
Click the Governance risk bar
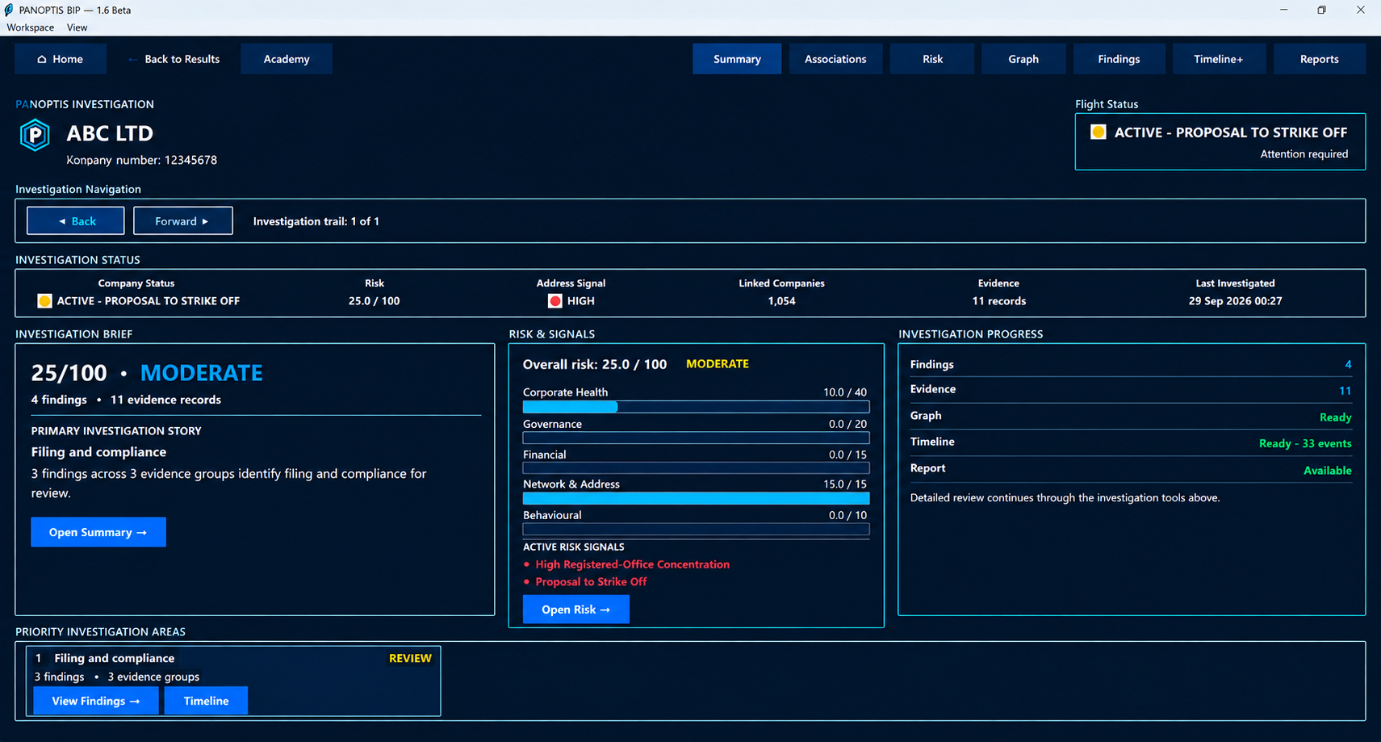(x=696, y=438)
